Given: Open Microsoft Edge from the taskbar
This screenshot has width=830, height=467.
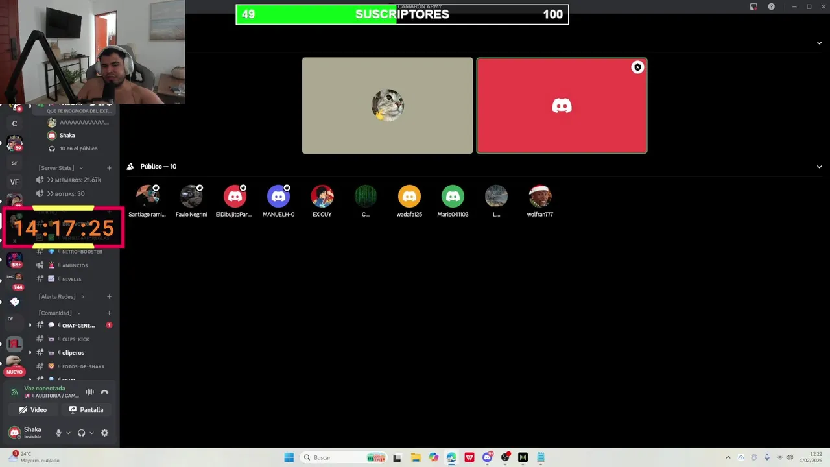Looking at the screenshot, I should tap(451, 457).
